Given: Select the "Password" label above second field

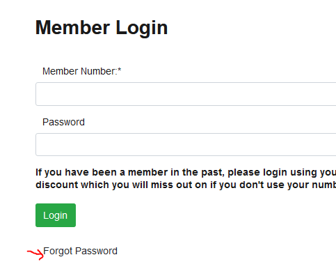Looking at the screenshot, I should pyautogui.click(x=63, y=122).
